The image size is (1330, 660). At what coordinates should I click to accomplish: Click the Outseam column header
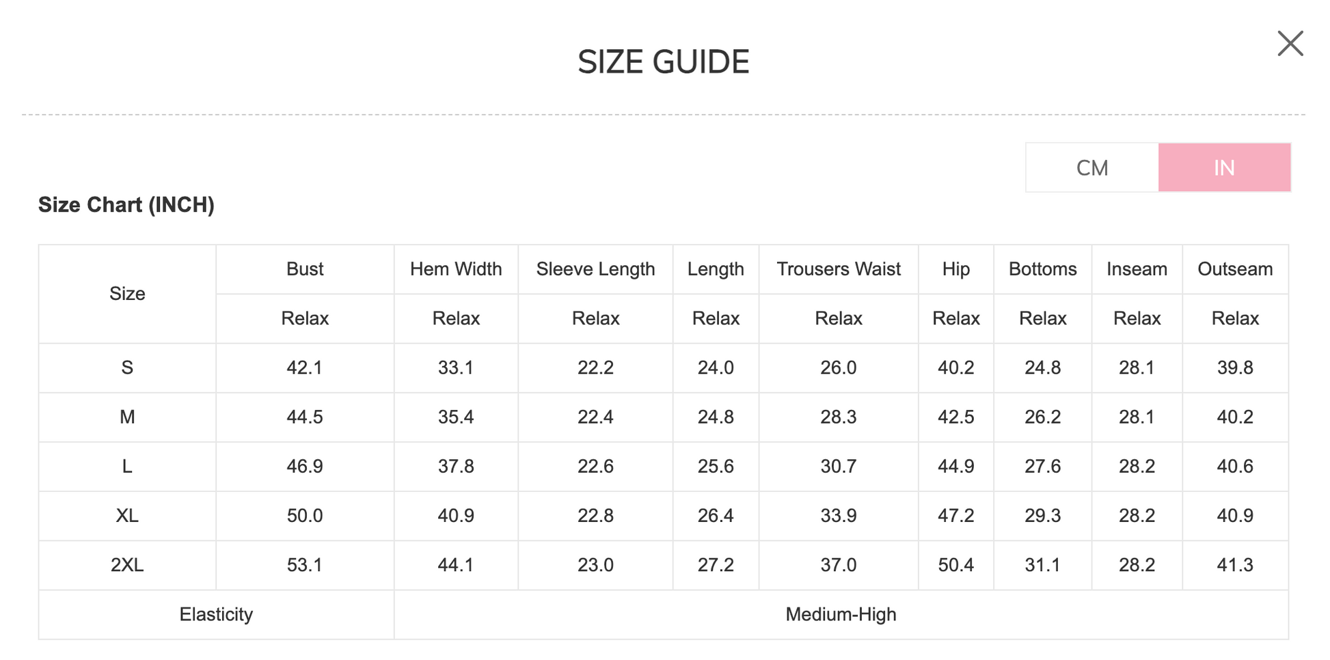[1234, 269]
